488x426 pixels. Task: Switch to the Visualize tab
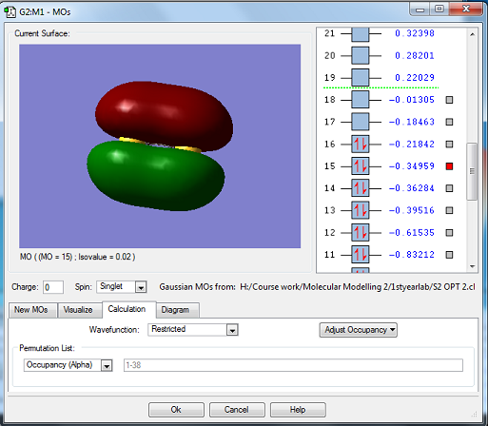click(x=78, y=310)
